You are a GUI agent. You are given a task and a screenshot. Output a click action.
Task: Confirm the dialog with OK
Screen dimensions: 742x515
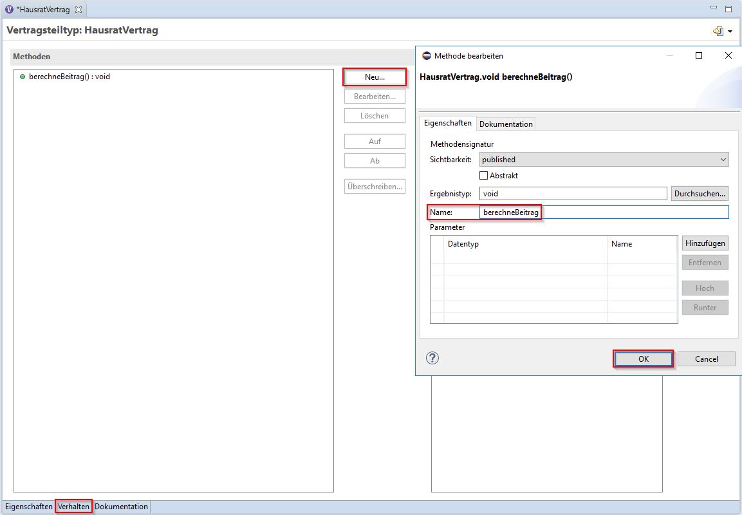(643, 359)
